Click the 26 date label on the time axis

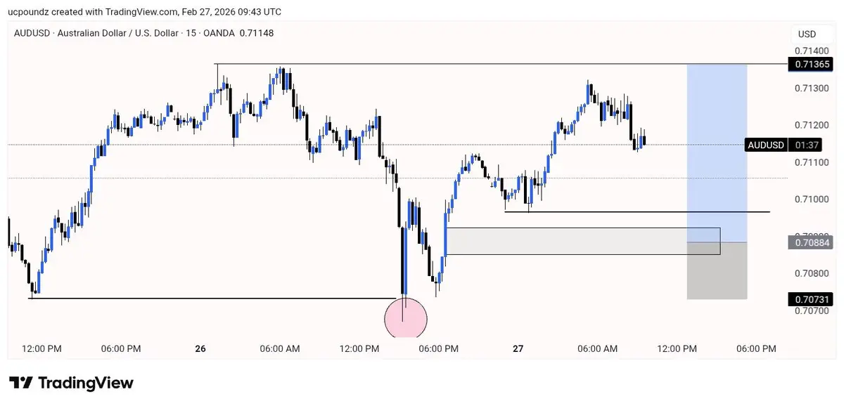pyautogui.click(x=200, y=348)
